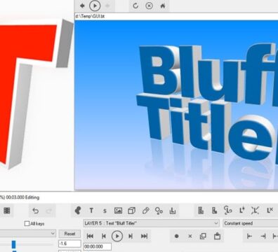Add a paint brush layer icon
This screenshot has width=278, height=252.
coord(145,211)
